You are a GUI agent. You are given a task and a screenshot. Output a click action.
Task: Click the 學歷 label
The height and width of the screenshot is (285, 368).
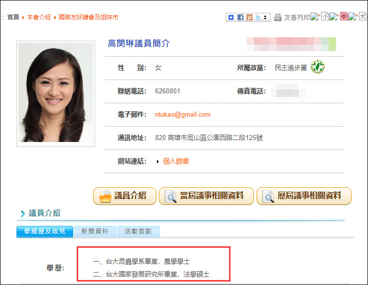coord(55,268)
